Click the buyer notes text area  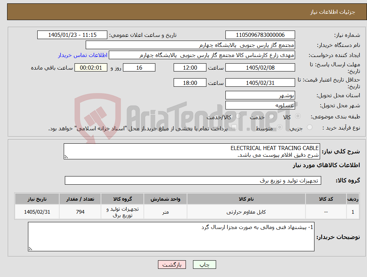171,236
